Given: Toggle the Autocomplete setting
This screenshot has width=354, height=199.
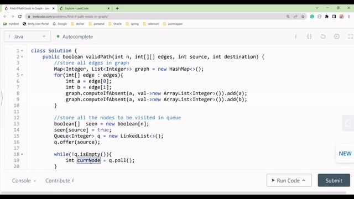Looking at the screenshot, I should tap(75, 36).
